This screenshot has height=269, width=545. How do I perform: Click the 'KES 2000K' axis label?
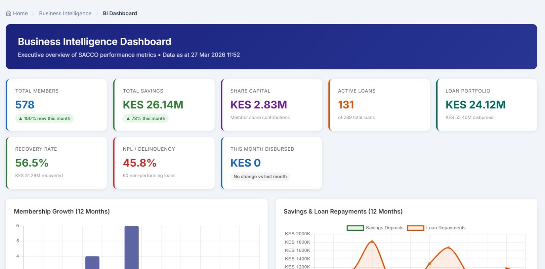(297, 234)
